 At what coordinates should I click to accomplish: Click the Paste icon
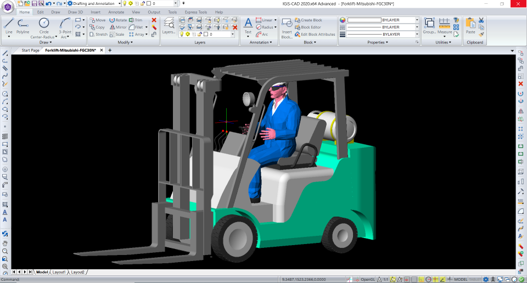[470, 26]
